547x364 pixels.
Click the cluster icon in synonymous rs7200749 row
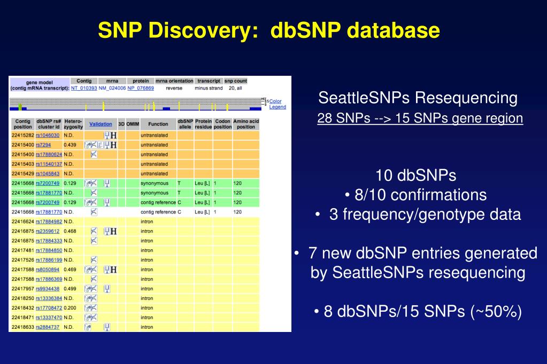[x=88, y=183]
